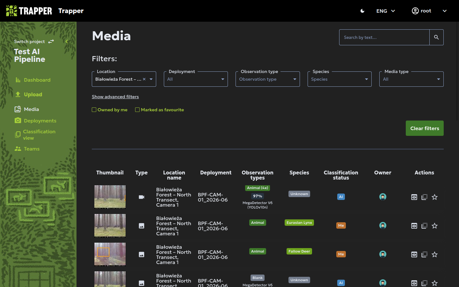Collapse the sidebar with chevron arrow
This screenshot has height=287, width=459.
click(x=67, y=41)
